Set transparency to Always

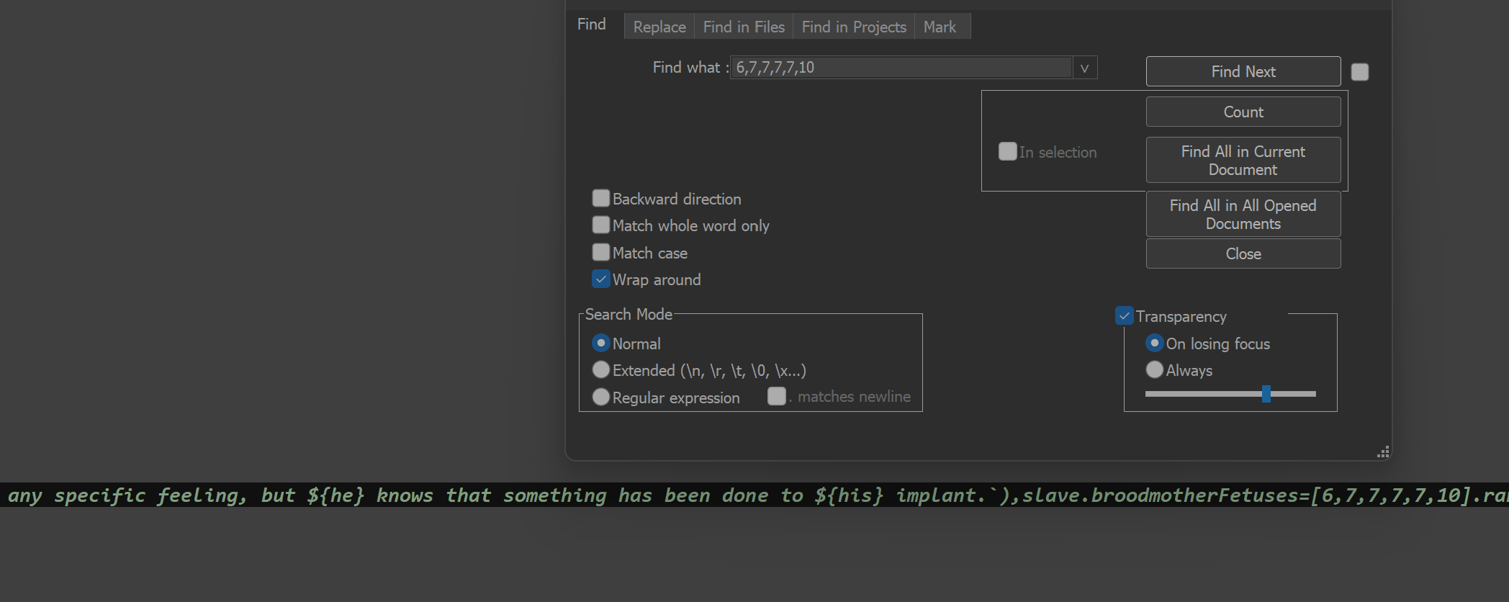point(1154,370)
